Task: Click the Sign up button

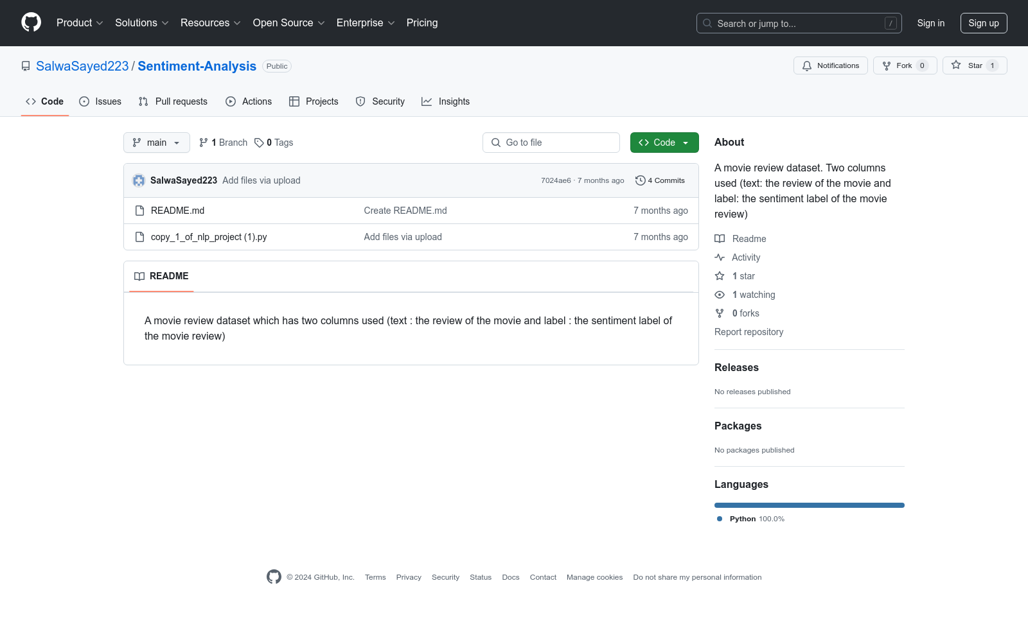Action: click(984, 23)
